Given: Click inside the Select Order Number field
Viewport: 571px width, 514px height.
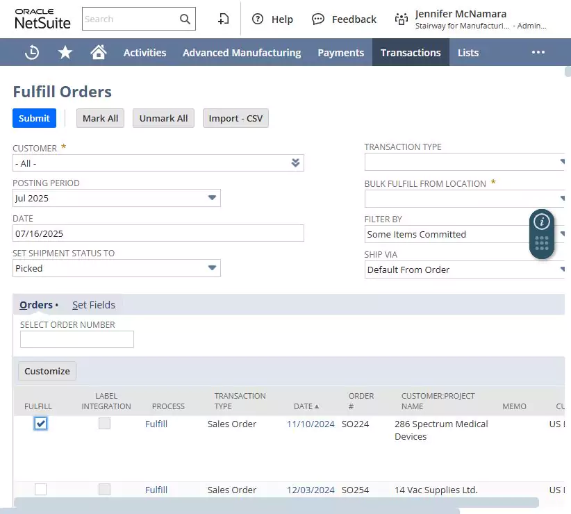Looking at the screenshot, I should coord(76,339).
